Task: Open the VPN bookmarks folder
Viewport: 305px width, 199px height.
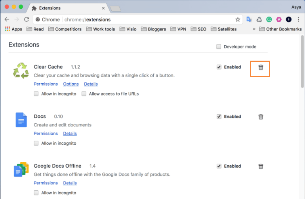Action: tap(178, 29)
